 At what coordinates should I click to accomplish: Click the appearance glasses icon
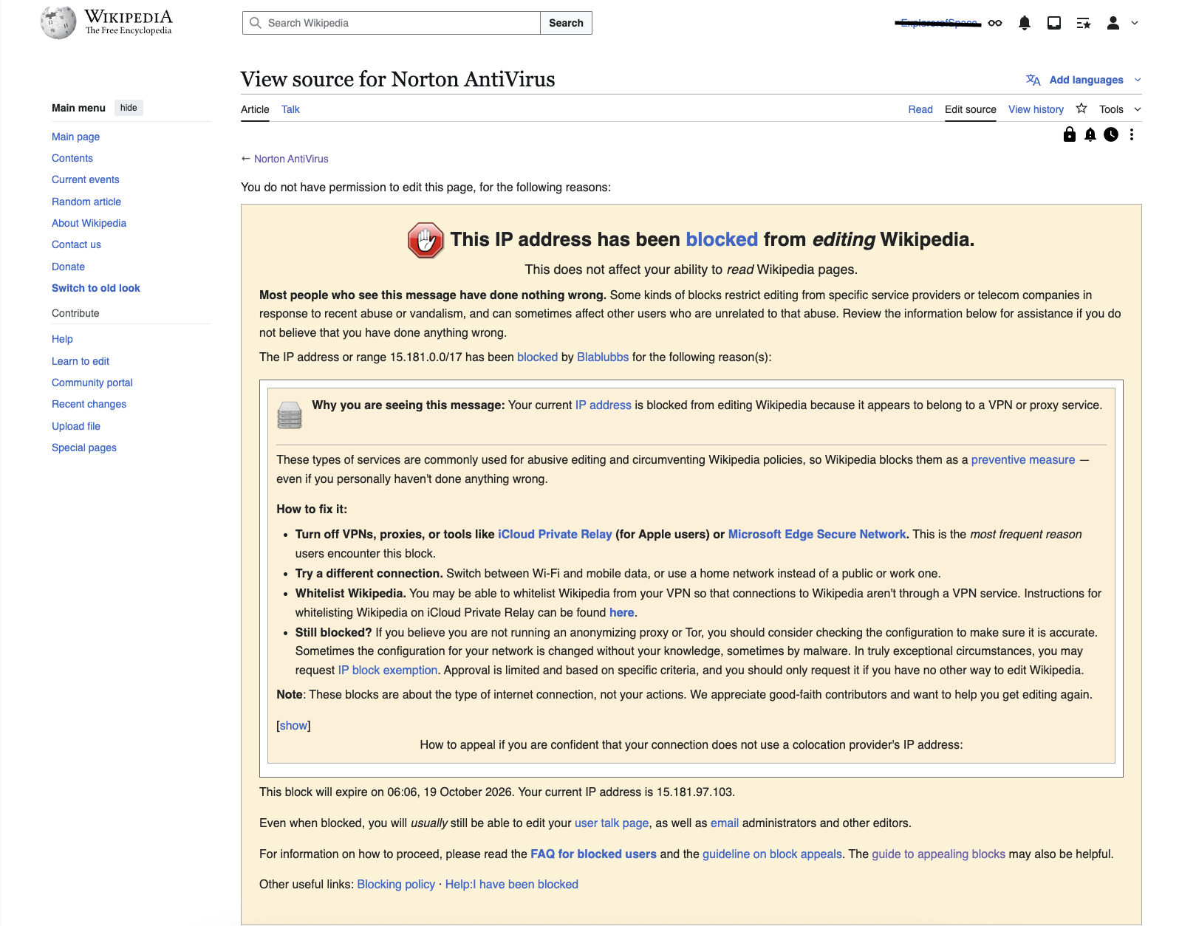(995, 23)
